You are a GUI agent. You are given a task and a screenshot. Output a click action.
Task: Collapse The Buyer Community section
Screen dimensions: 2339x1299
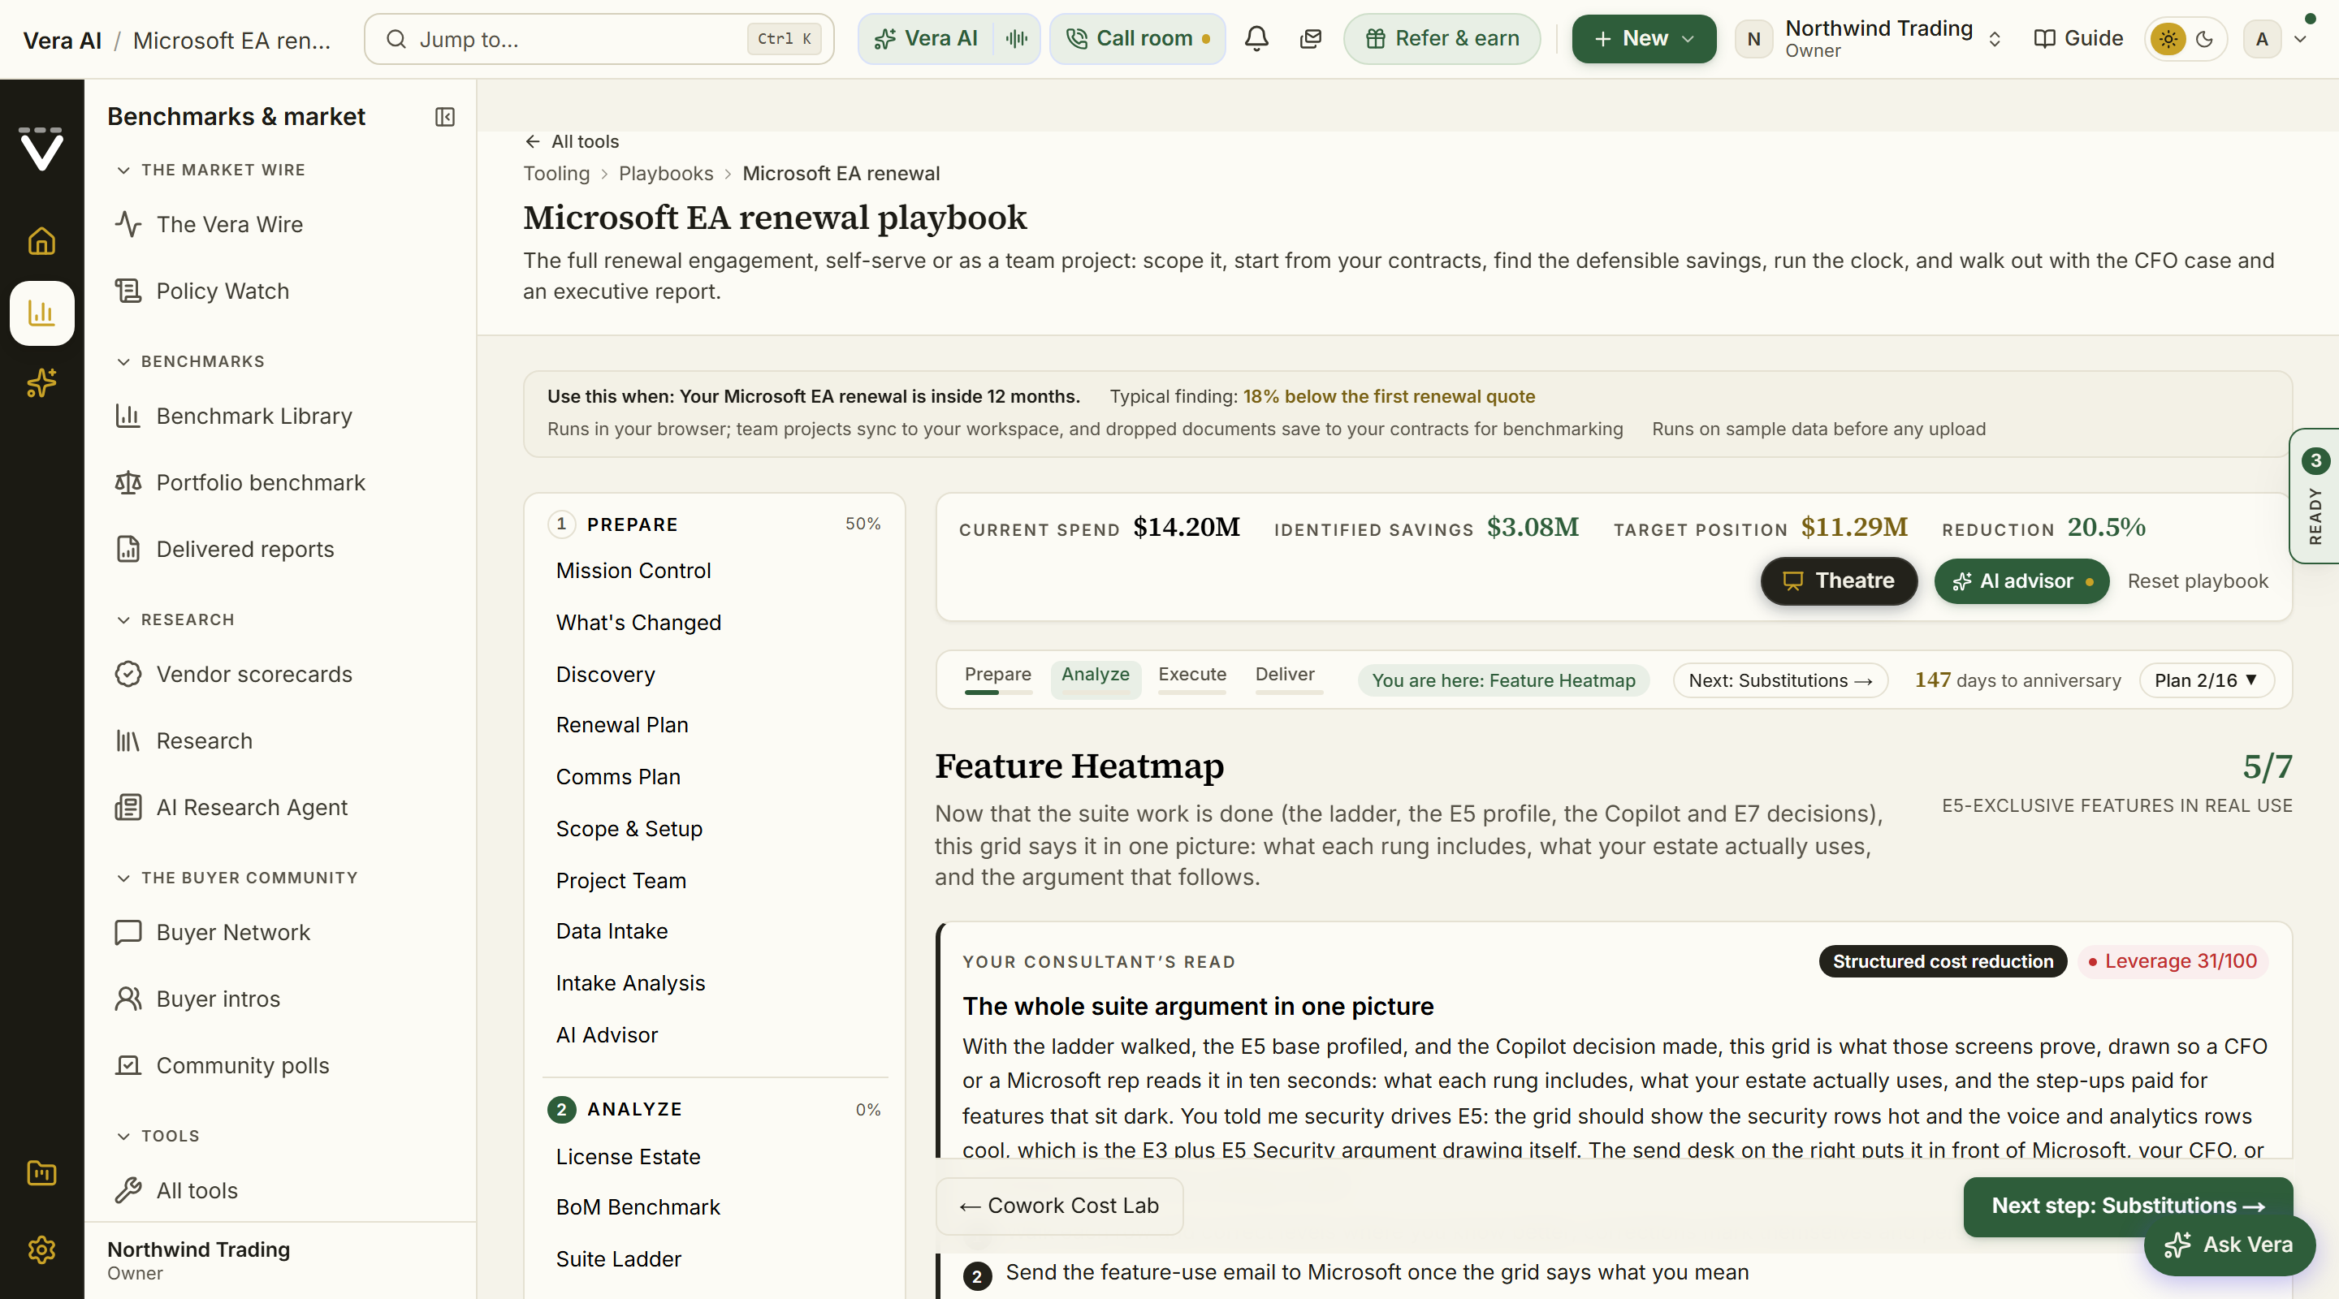point(123,878)
